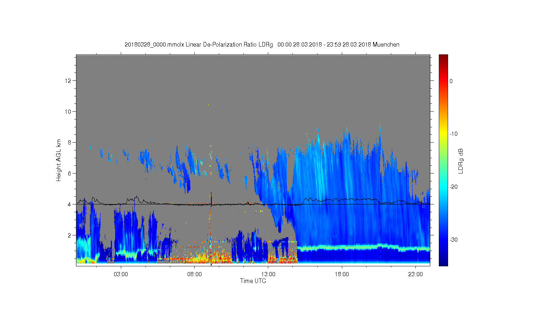Click the "LDRg dB" colorbar label
533x320 pixels.
coord(461,161)
